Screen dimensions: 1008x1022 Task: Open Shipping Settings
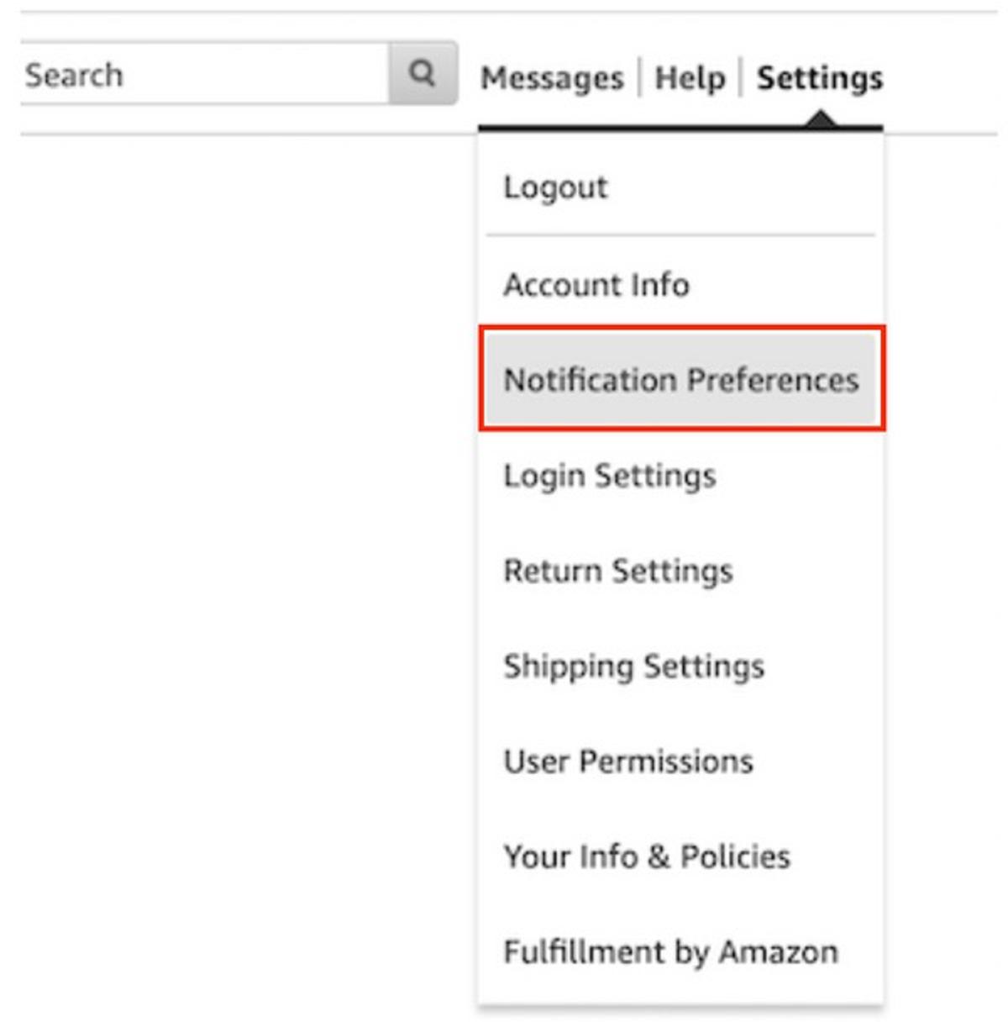pyautogui.click(x=633, y=666)
